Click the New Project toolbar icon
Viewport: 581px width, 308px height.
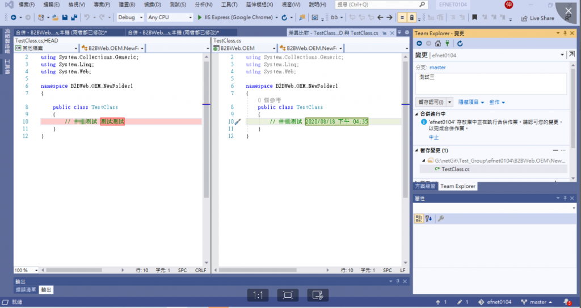(x=41, y=18)
